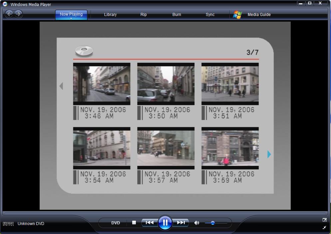The width and height of the screenshot is (331, 234).
Task: Play the 3:59 AM clip thumbnail
Action: pyautogui.click(x=230, y=148)
